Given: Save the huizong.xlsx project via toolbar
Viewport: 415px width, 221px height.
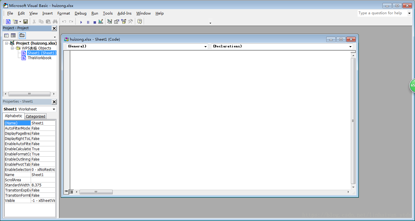Looking at the screenshot, I should click(x=26, y=22).
